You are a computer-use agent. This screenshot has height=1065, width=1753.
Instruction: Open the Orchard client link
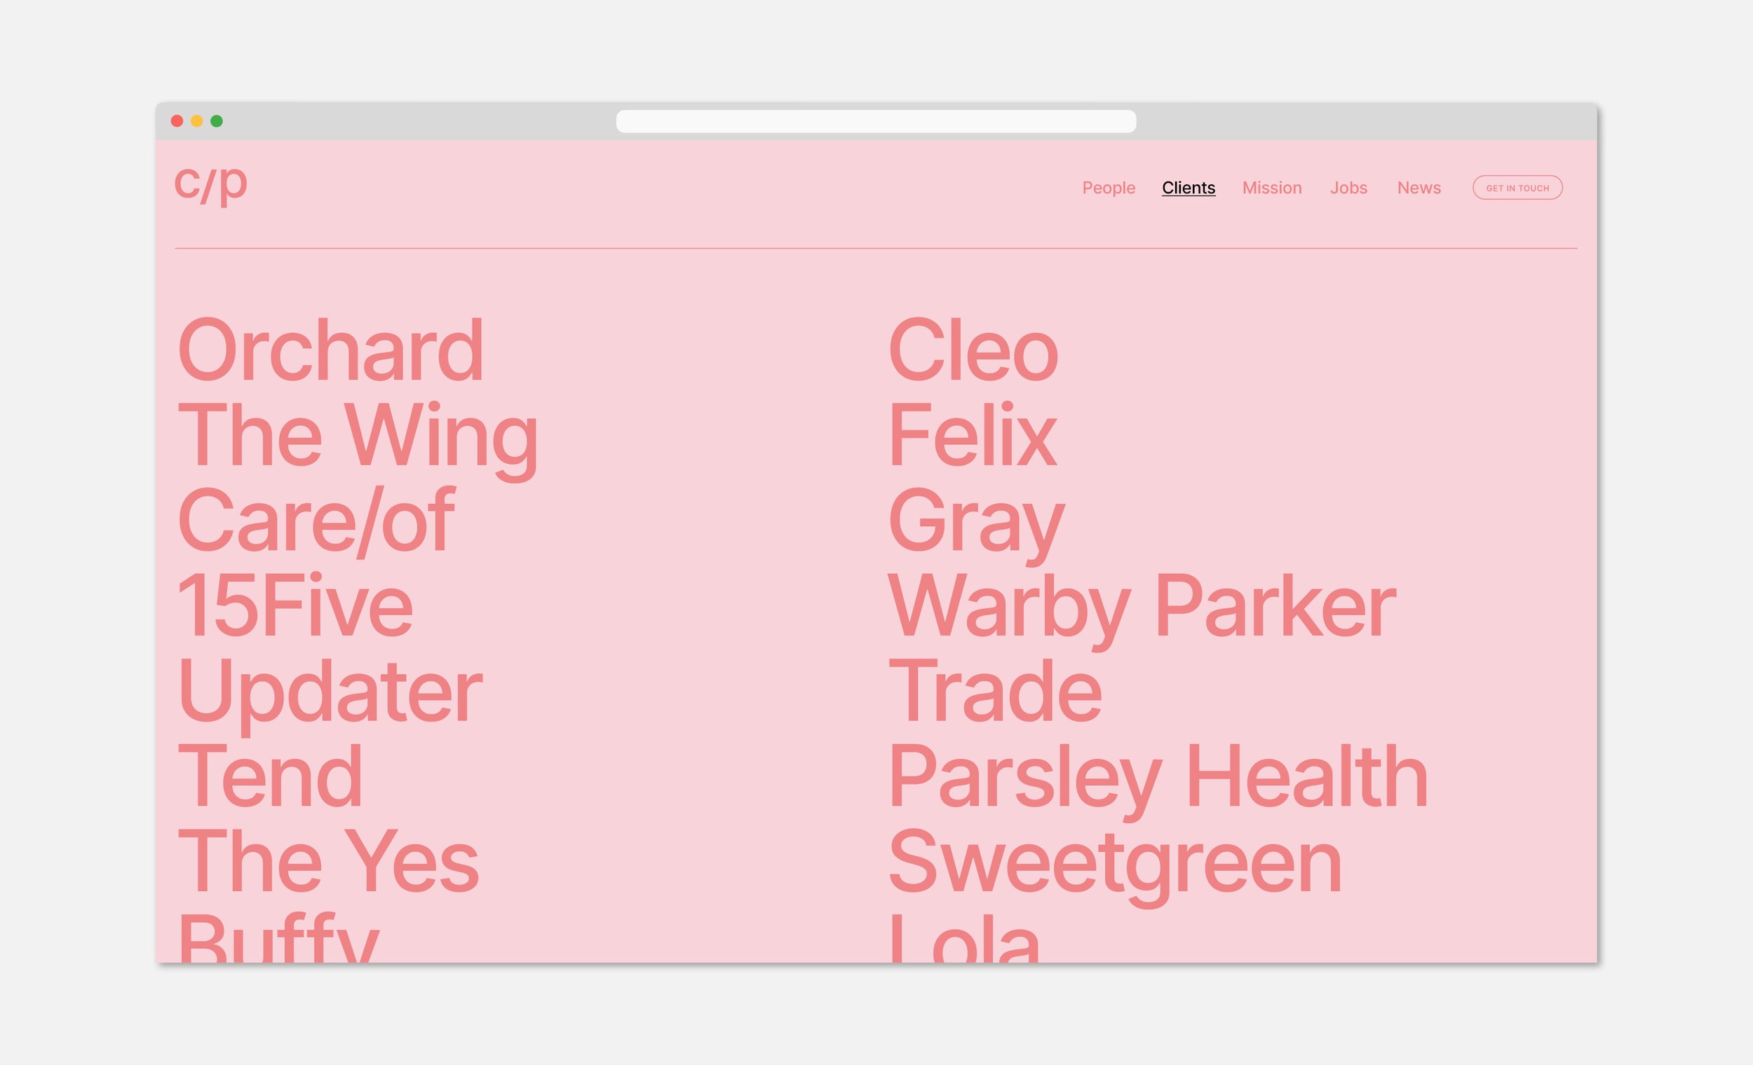[331, 350]
